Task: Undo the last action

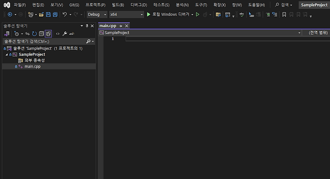Action: point(65,15)
